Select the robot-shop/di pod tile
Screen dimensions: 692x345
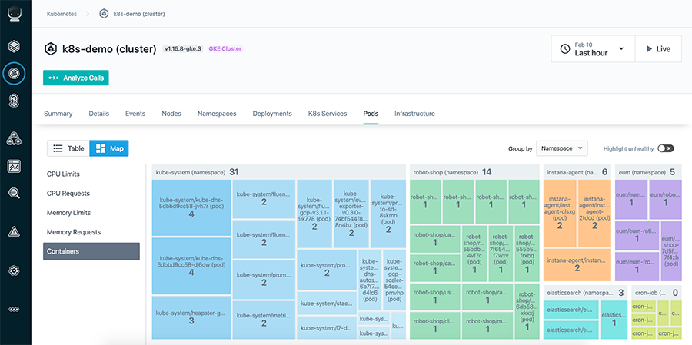click(x=435, y=325)
